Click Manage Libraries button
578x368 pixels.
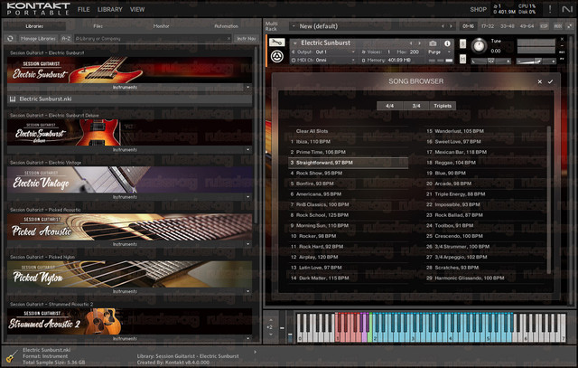point(38,38)
